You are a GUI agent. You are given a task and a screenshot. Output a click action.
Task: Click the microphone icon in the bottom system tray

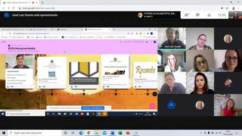(209, 133)
